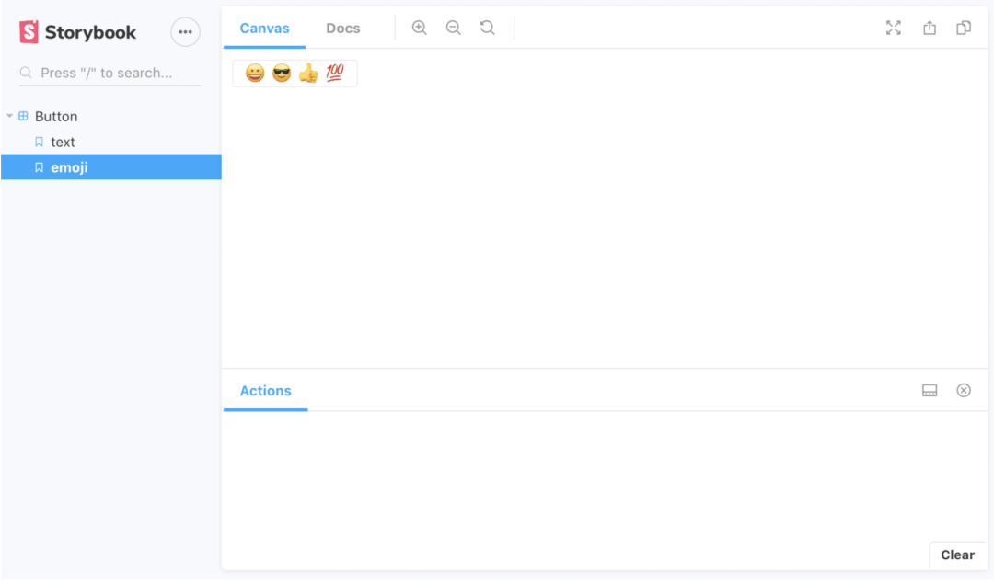This screenshot has height=584, width=994.
Task: Open the sidebar ellipsis menu
Action: click(x=185, y=31)
